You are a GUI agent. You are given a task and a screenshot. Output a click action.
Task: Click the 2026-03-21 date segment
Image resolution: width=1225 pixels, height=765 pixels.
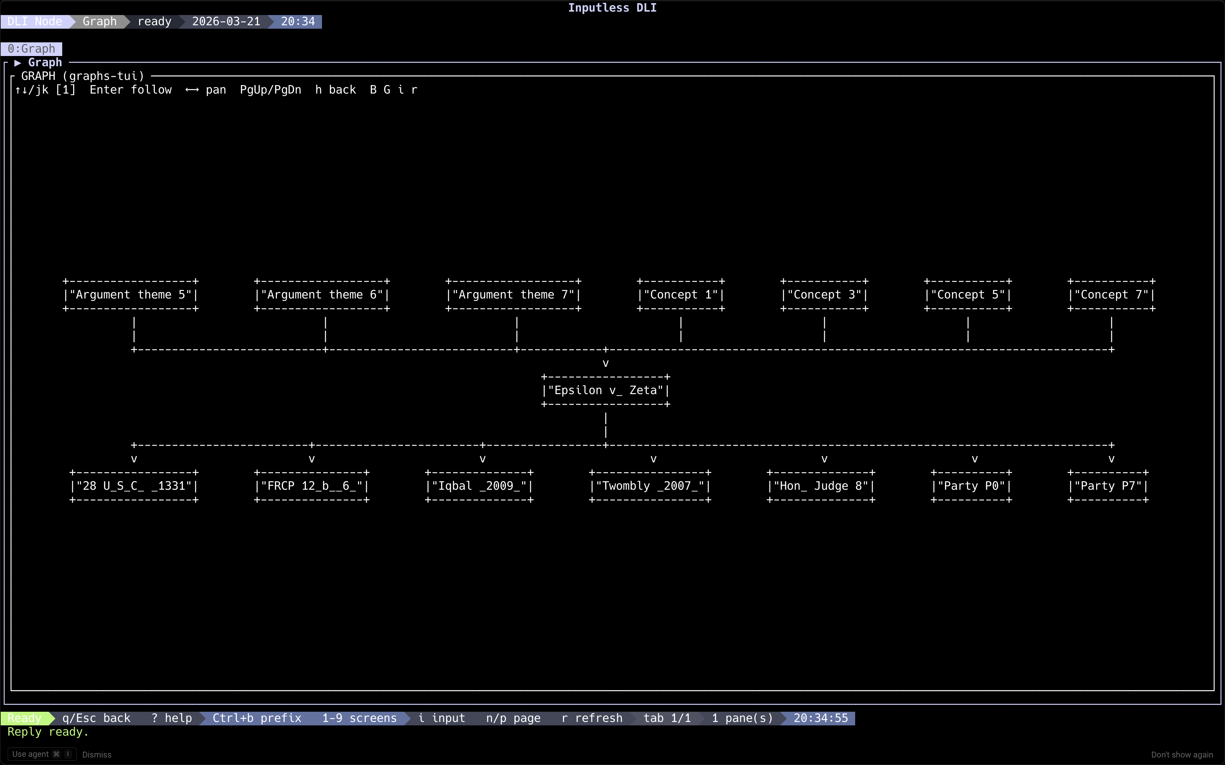click(226, 21)
